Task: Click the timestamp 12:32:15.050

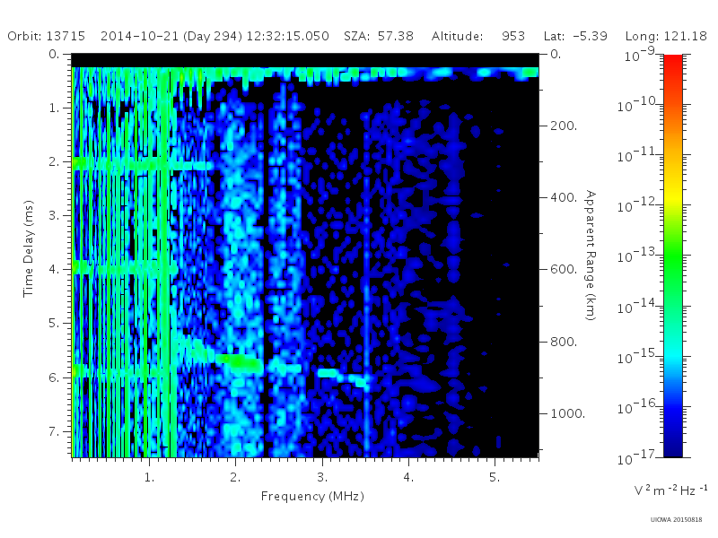Action: [x=287, y=36]
